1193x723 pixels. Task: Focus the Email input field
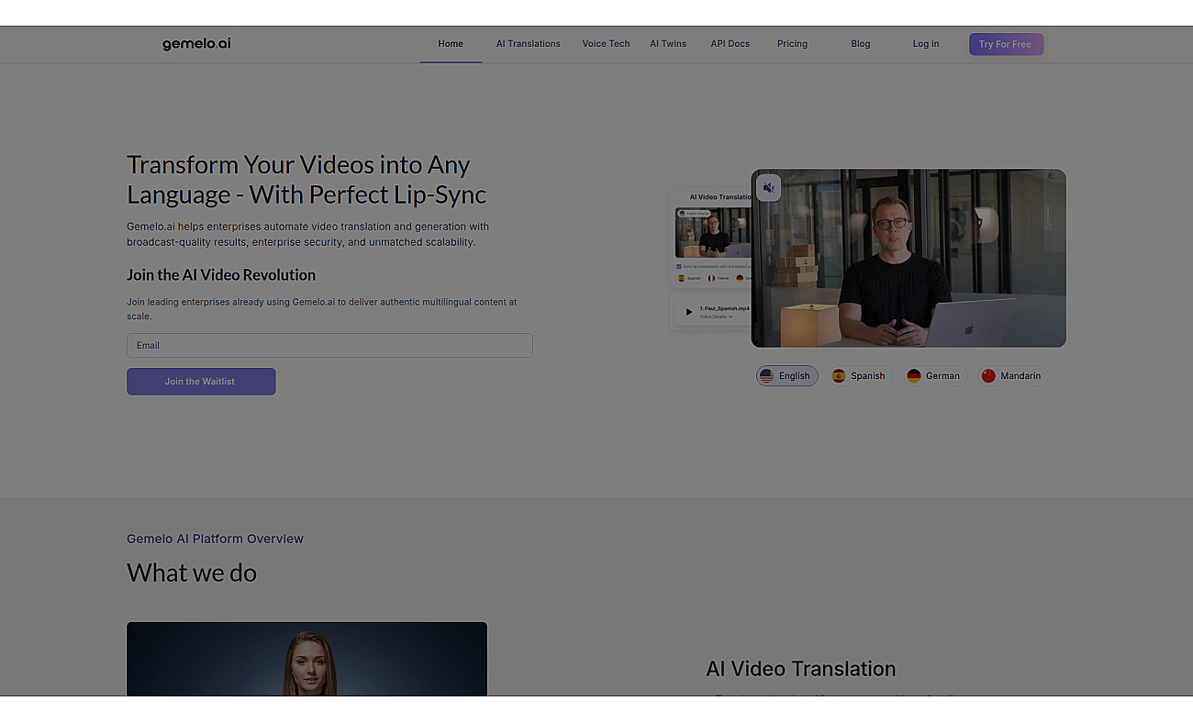pyautogui.click(x=329, y=345)
